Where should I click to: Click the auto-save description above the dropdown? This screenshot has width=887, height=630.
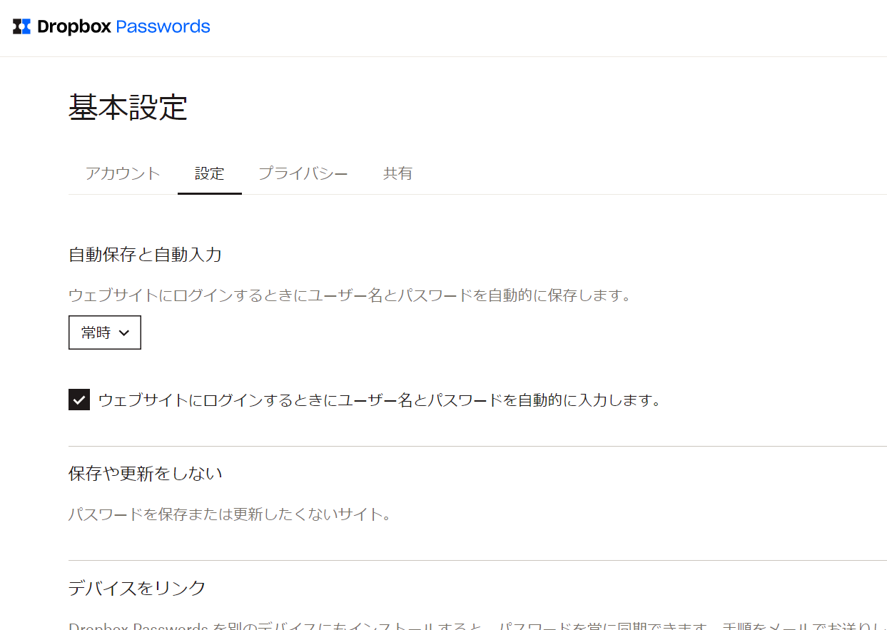(x=350, y=295)
